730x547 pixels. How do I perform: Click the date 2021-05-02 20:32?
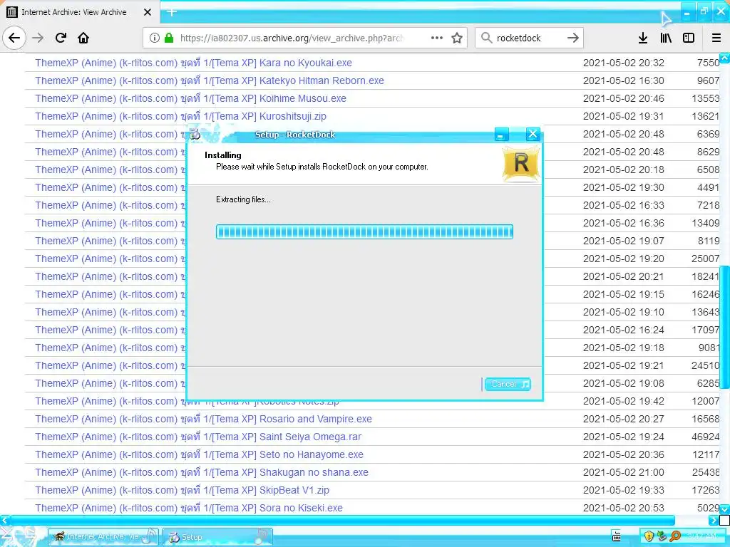click(623, 63)
